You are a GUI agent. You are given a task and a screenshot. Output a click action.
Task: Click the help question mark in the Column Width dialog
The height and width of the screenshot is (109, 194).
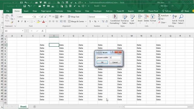(x=112, y=52)
